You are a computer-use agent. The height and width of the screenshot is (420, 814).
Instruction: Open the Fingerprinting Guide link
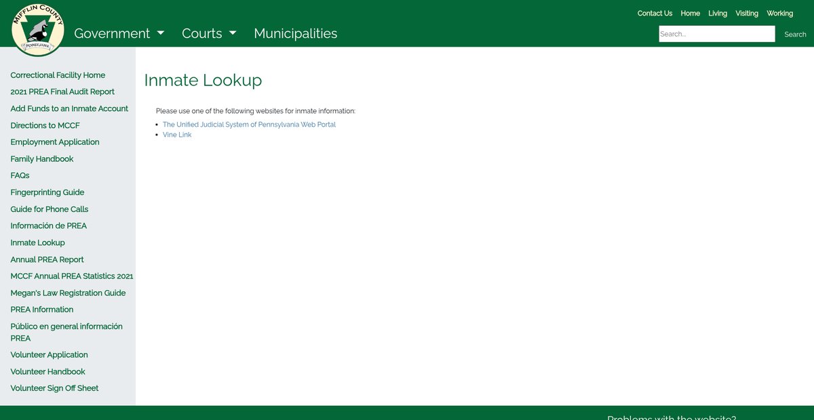[47, 192]
